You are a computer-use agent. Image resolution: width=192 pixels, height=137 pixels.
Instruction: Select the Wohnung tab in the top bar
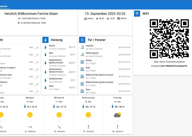4,6
